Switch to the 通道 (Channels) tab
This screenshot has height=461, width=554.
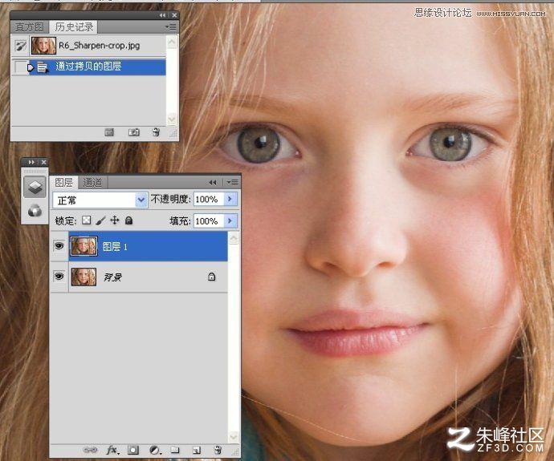[92, 182]
